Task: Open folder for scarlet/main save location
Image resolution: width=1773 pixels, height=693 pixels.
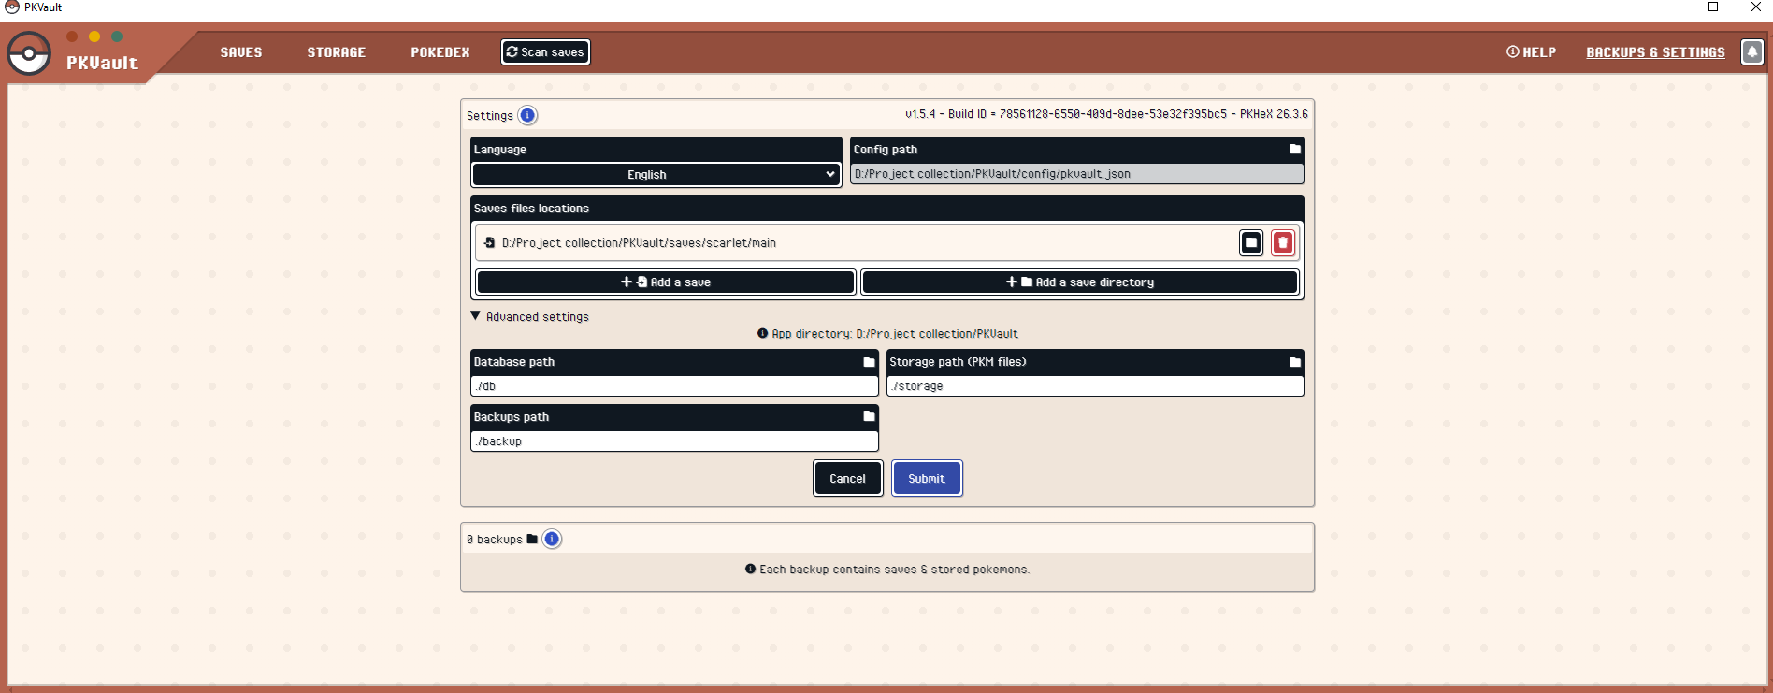Action: coord(1250,243)
